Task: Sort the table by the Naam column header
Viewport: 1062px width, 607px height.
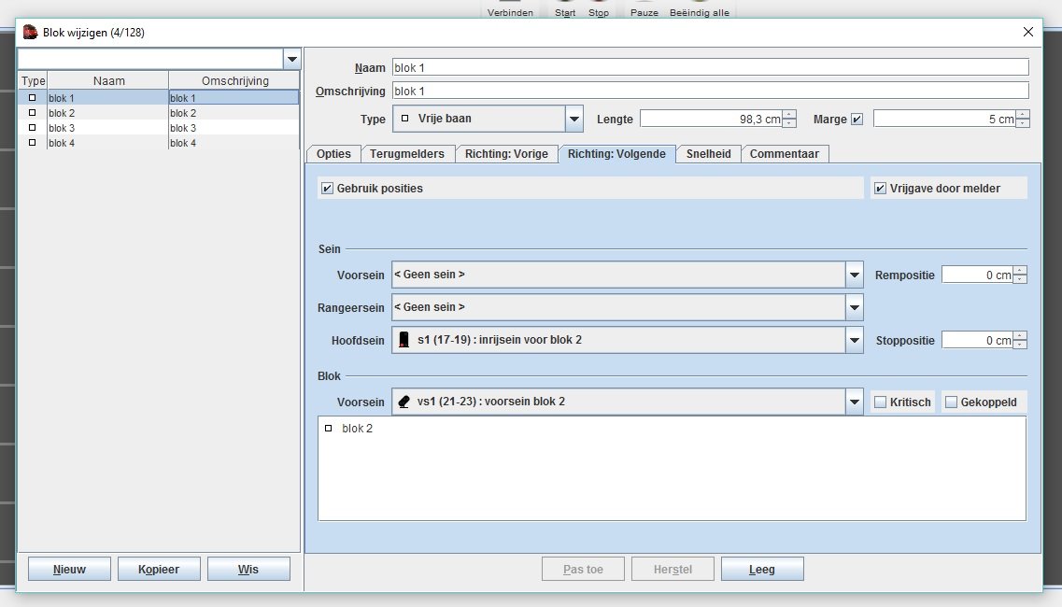Action: click(108, 80)
